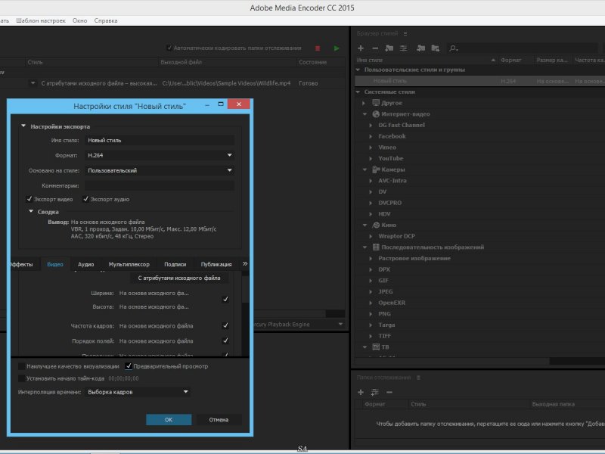Open the preset browser panel menu icon
This screenshot has height=454, width=605.
(405, 33)
